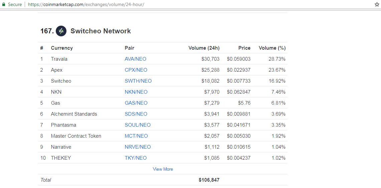Click the Price column header

coord(244,48)
